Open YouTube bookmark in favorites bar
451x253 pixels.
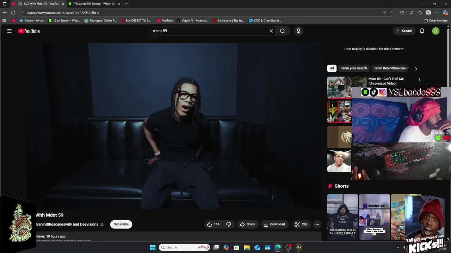[x=165, y=21]
